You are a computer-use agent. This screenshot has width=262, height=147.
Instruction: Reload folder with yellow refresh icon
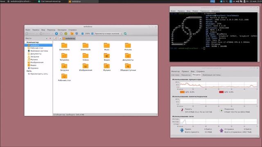[x=66, y=33]
